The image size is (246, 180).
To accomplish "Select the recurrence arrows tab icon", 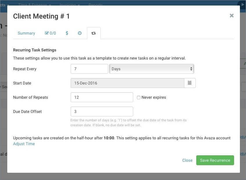I will click(94, 33).
